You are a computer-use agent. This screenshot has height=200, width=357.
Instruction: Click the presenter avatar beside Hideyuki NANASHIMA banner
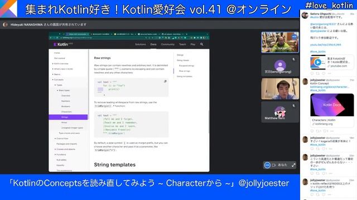[x=5, y=24]
